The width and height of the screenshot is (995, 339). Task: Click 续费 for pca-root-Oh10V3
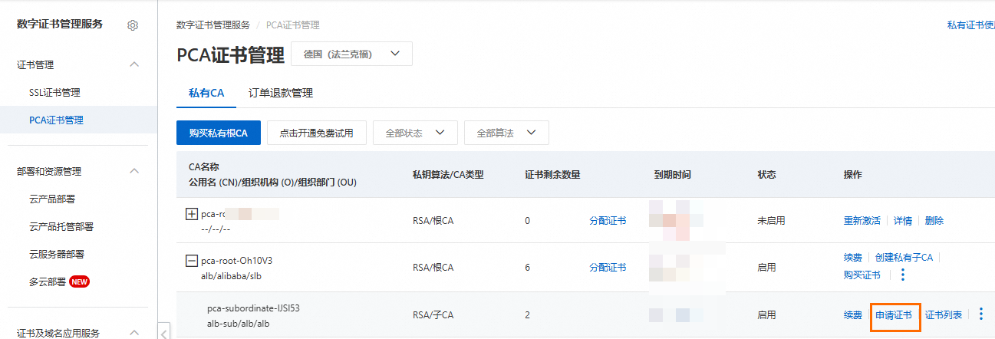click(853, 258)
